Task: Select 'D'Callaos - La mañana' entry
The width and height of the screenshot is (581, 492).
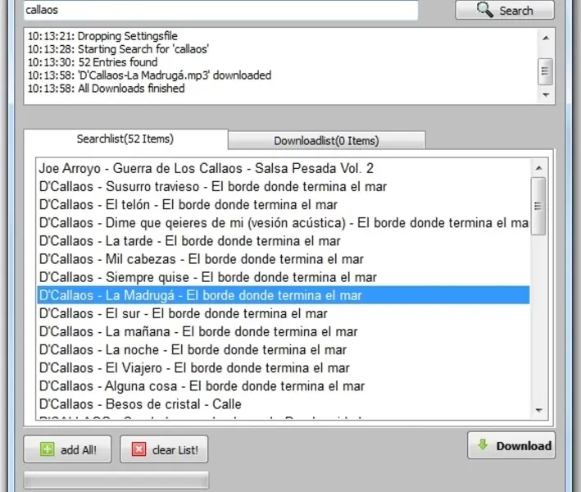Action: pos(284,332)
